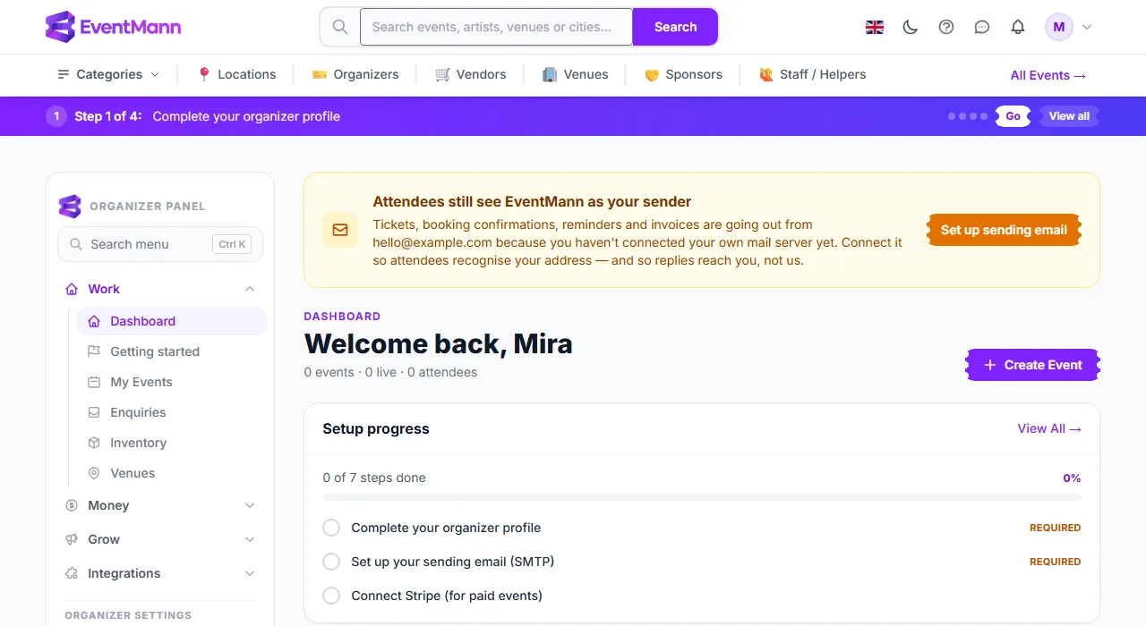Open the notifications bell

(1018, 27)
